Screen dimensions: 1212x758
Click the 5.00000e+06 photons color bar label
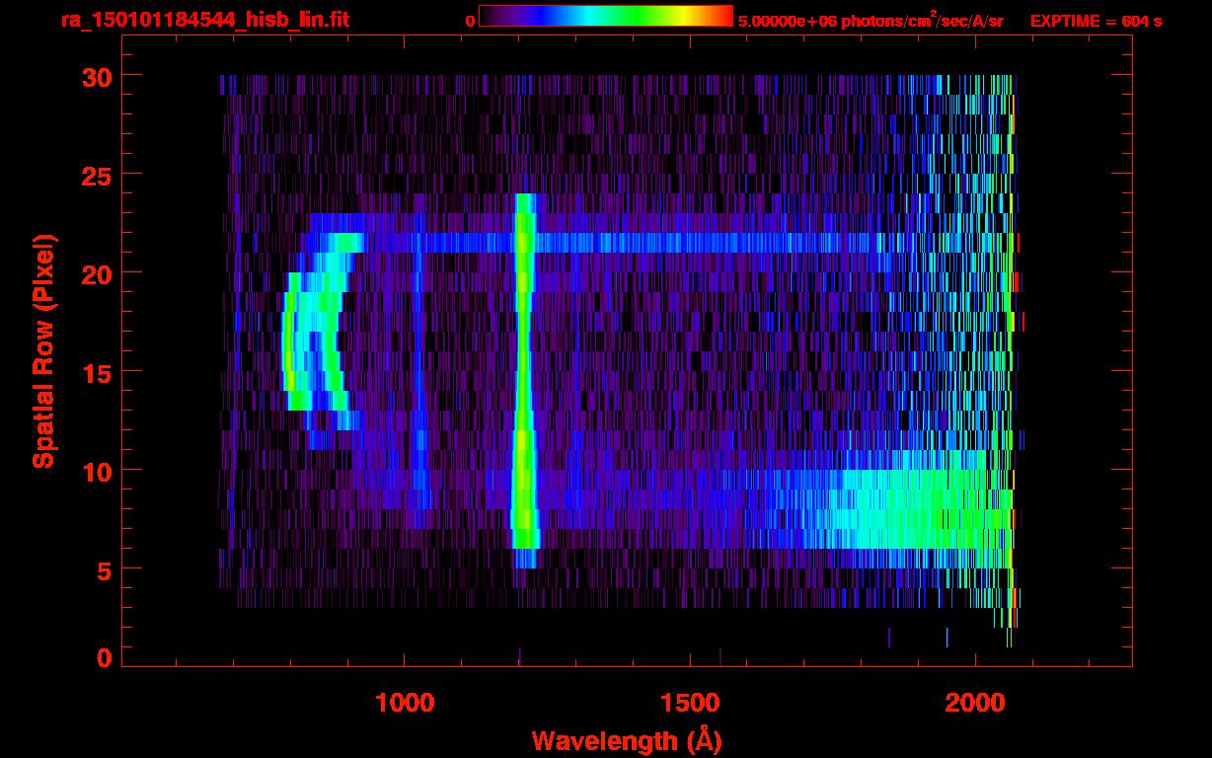pos(870,21)
